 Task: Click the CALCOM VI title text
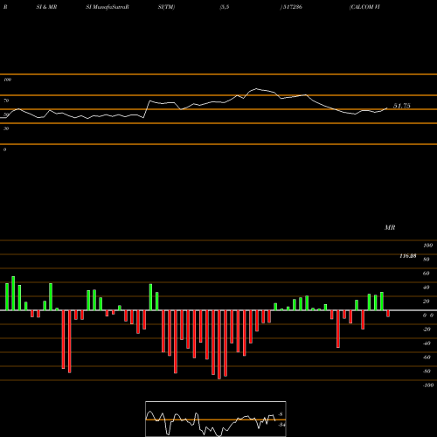point(365,7)
